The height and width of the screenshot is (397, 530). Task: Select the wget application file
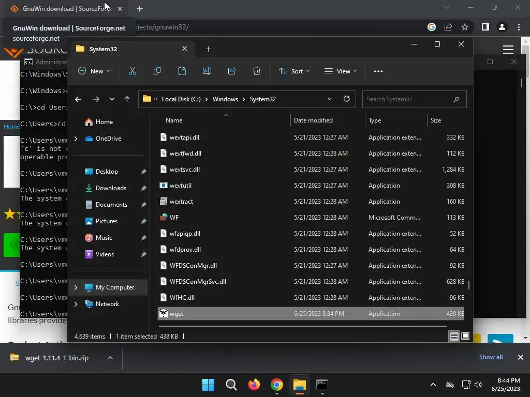[311, 314]
